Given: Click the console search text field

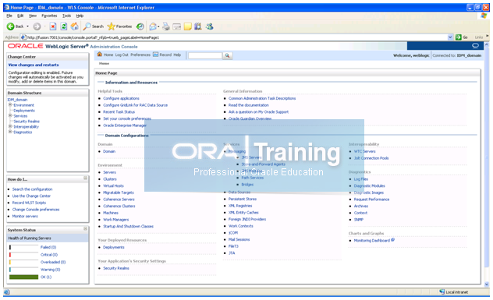Looking at the screenshot, I should pyautogui.click(x=205, y=55).
